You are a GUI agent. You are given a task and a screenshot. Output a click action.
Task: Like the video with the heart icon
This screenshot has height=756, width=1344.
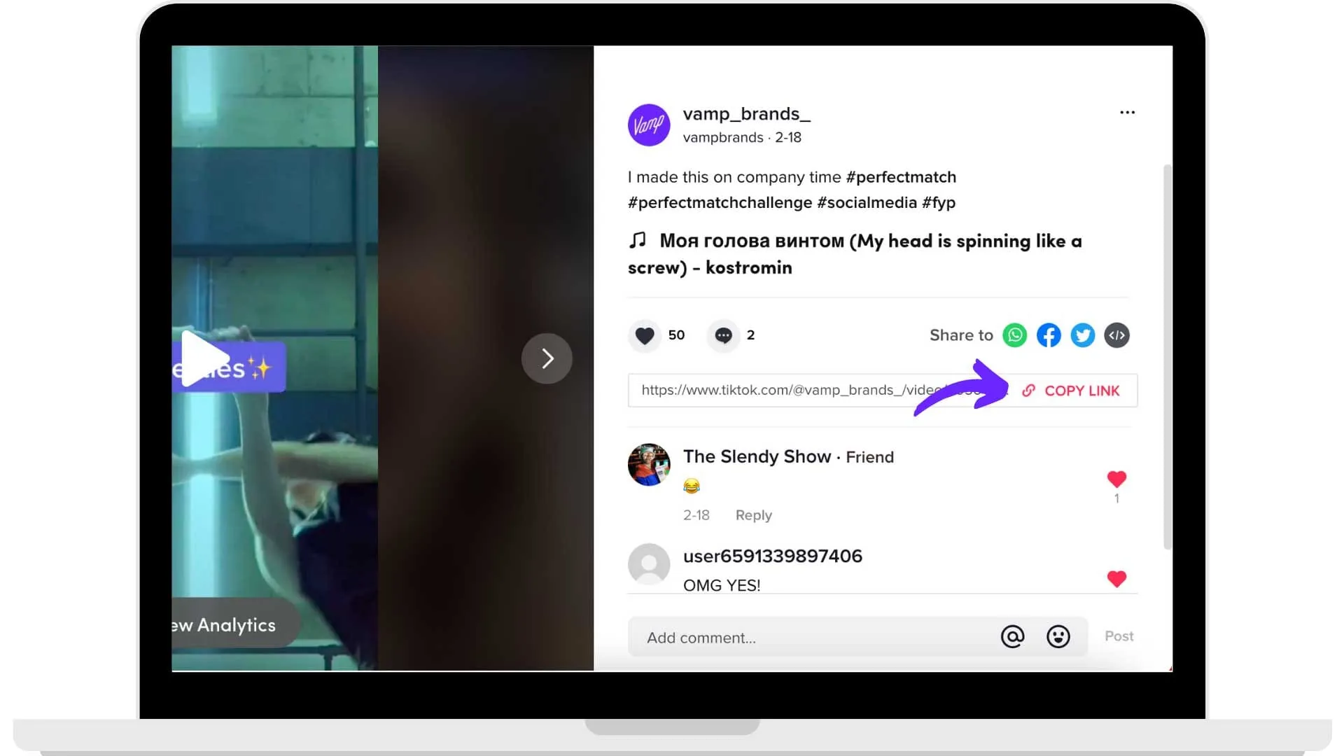point(645,335)
